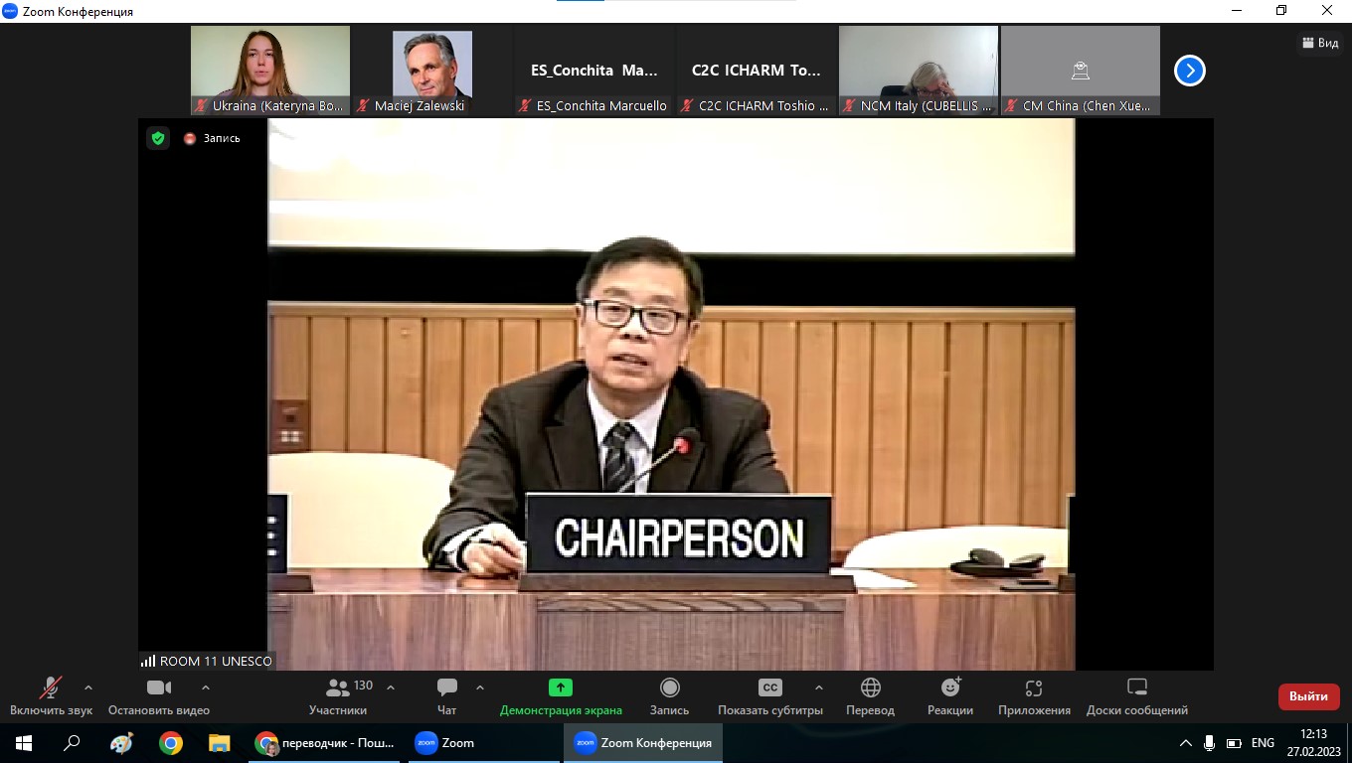Select Maciej Zalewski video thumbnail
This screenshot has width=1352, height=763.
click(432, 71)
